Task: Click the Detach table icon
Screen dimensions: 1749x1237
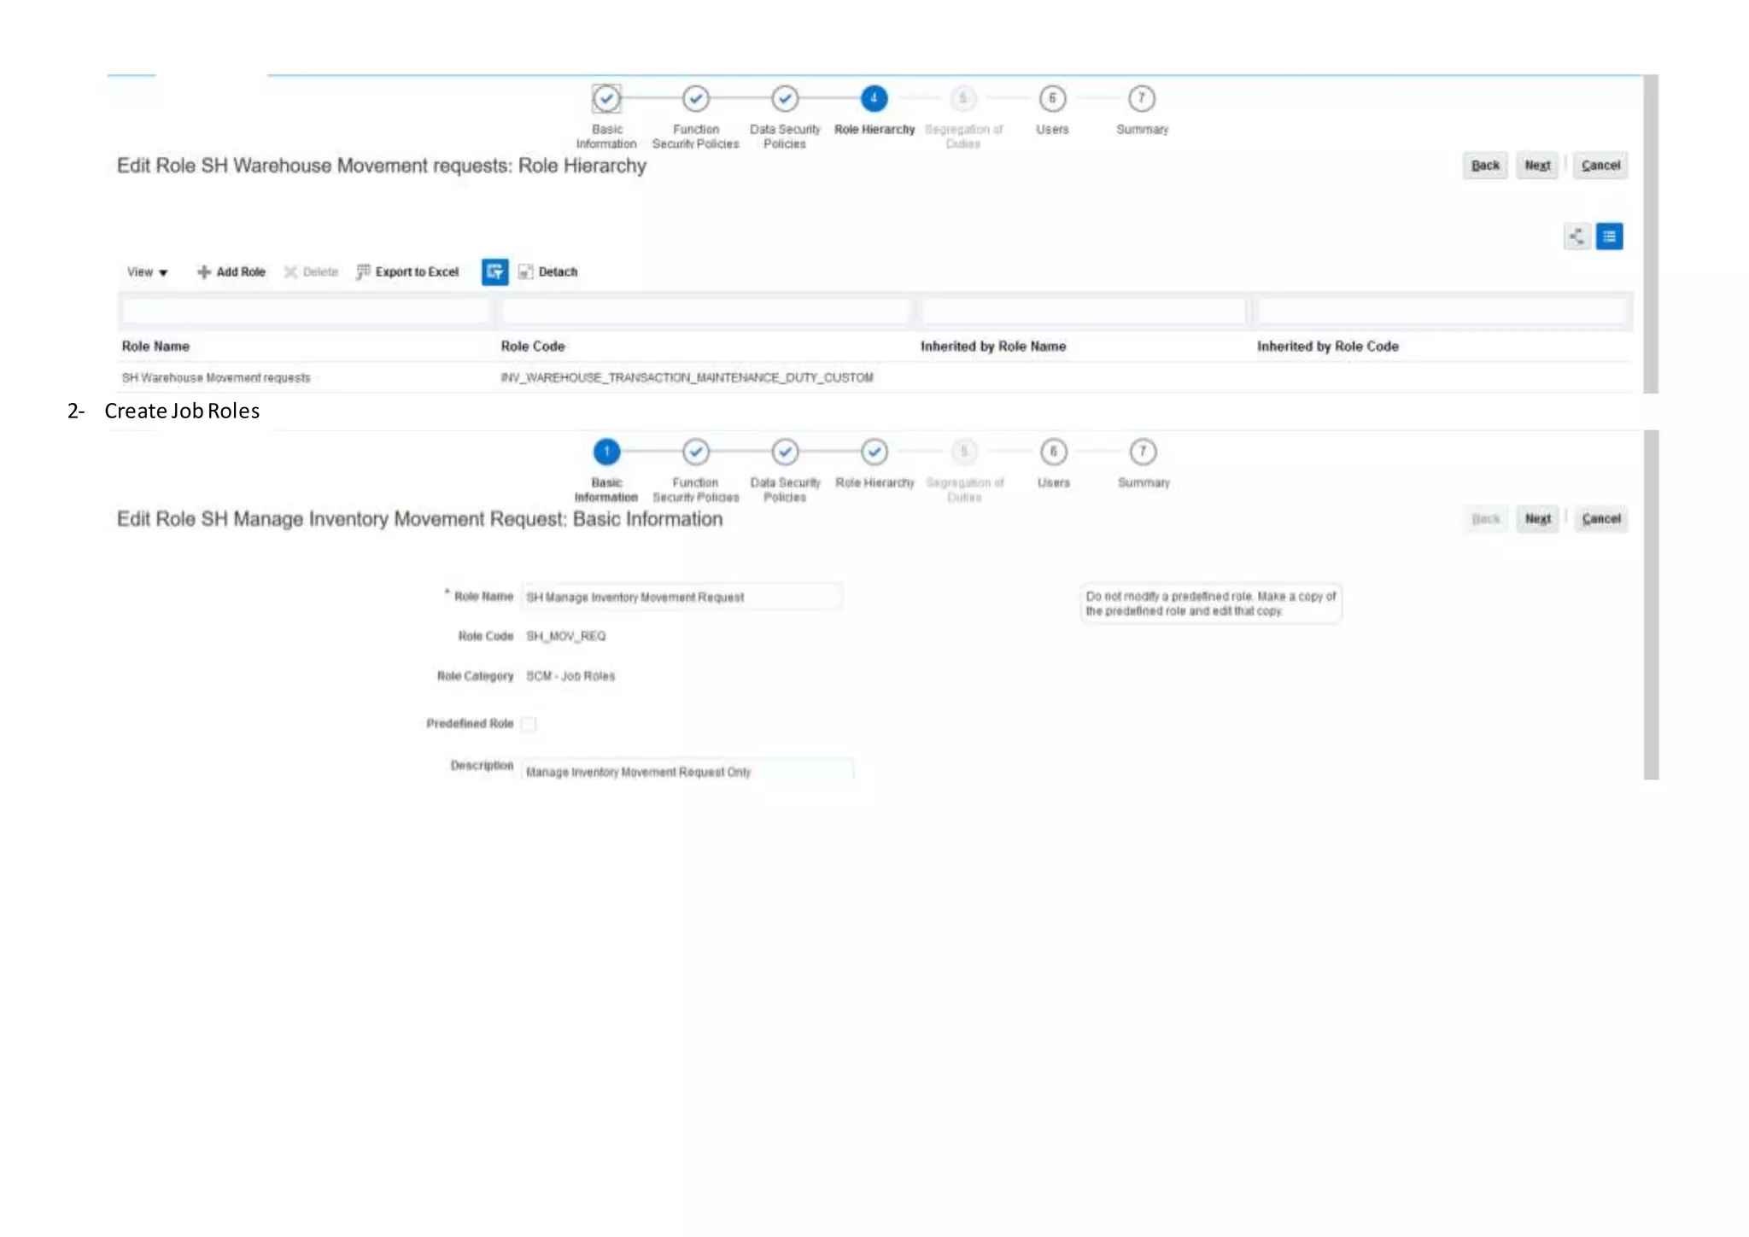Action: [x=525, y=271]
